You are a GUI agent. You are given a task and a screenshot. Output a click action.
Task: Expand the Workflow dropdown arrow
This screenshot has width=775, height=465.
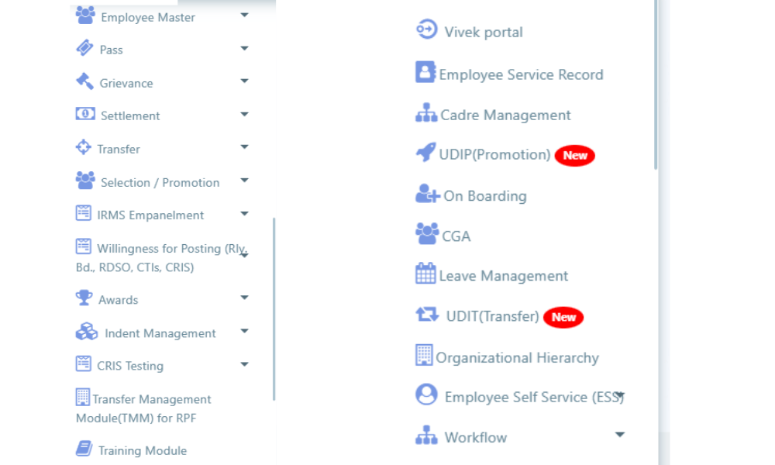(619, 435)
